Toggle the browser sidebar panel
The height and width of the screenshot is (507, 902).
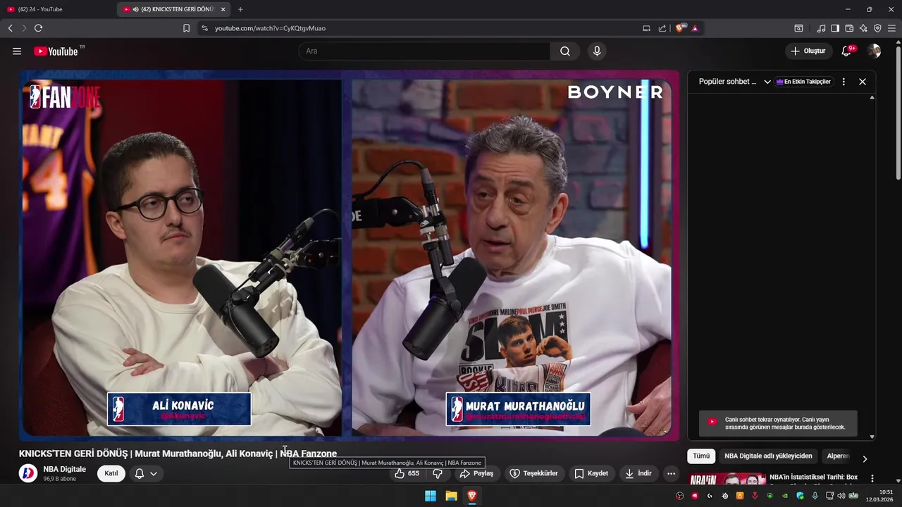click(x=835, y=28)
